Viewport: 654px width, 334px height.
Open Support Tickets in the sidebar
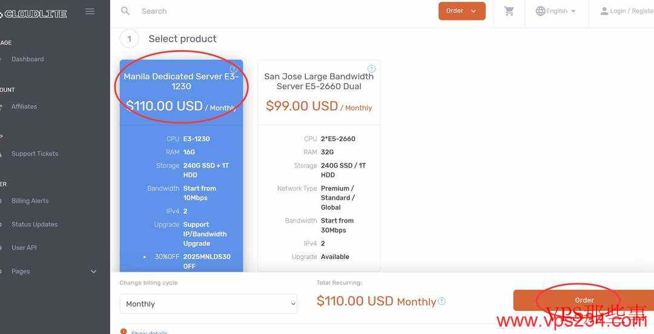click(35, 154)
